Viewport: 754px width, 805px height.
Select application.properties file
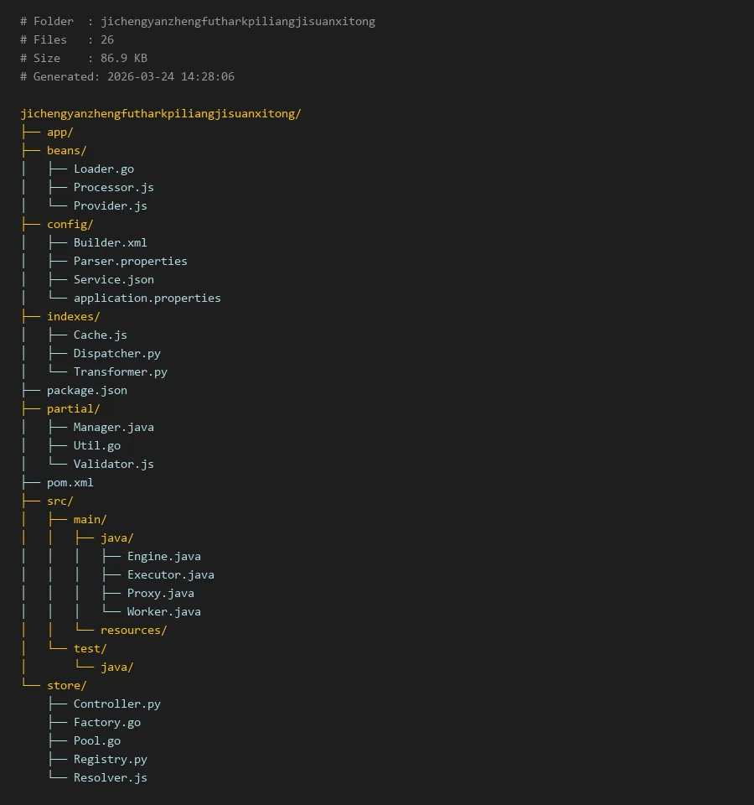147,298
